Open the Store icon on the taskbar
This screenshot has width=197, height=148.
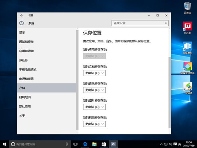coord(103,144)
